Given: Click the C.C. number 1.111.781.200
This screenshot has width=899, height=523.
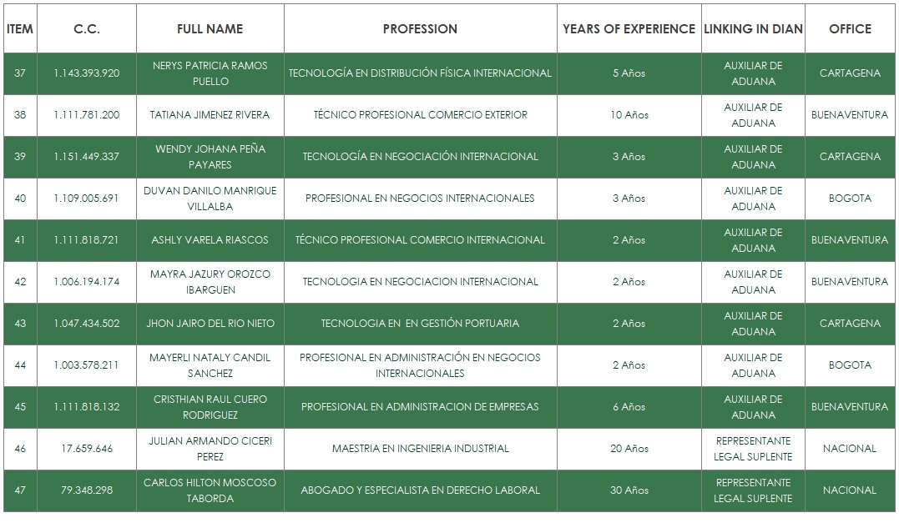Looking at the screenshot, I should pyautogui.click(x=86, y=115).
